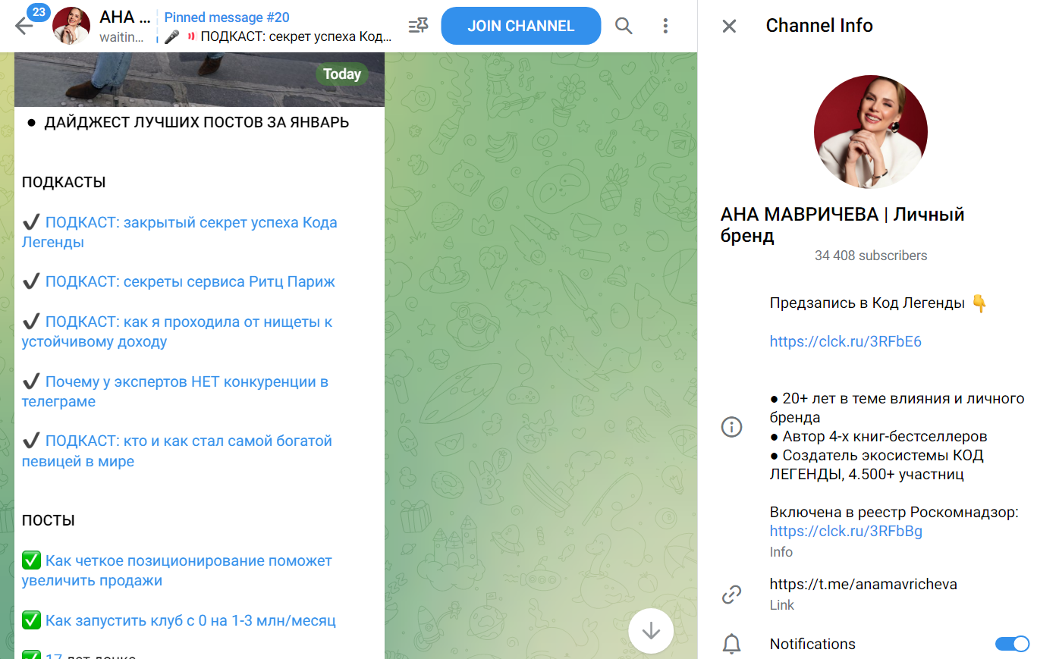Click the text Предзапись в Код Легенды
1037x659 pixels.
(x=867, y=303)
